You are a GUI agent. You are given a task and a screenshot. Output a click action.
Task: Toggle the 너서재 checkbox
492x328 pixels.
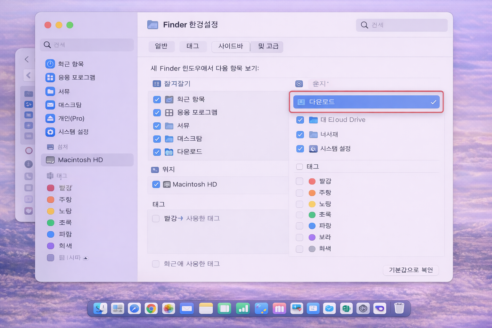point(300,135)
